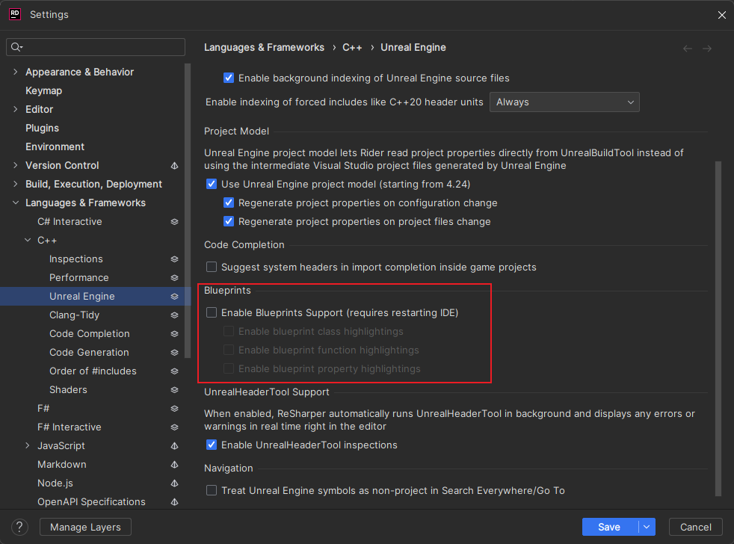
Task: Go back with the left arrow icon
Action: 688,49
